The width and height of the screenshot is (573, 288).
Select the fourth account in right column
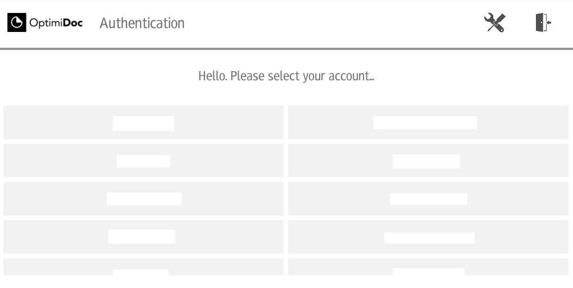[x=428, y=237]
